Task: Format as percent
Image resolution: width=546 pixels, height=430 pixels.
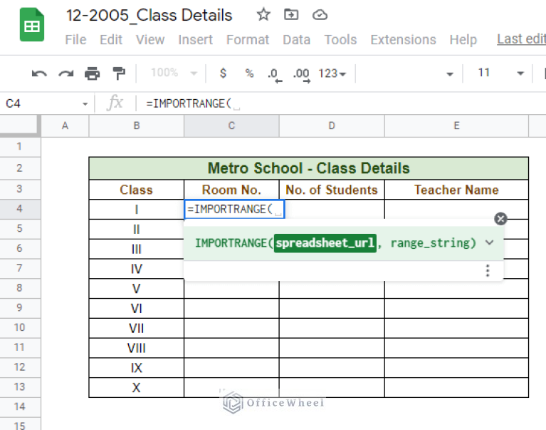Action: [x=249, y=73]
